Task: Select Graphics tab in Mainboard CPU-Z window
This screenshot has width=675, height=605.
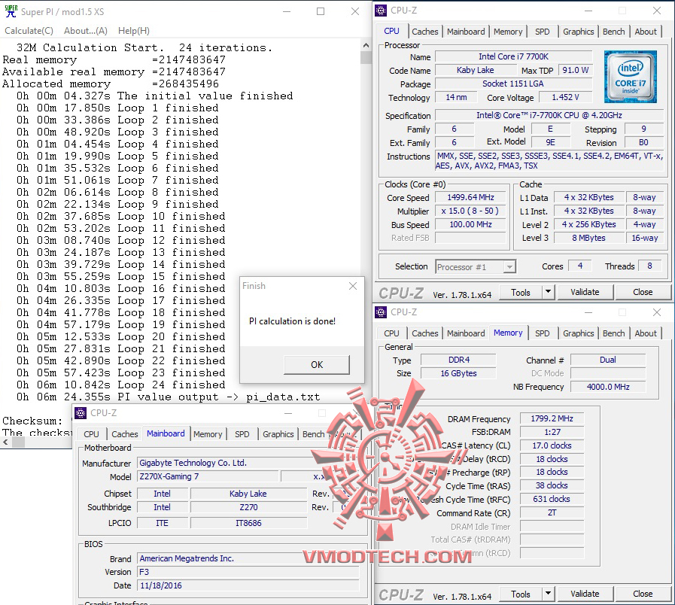Action: coord(278,434)
